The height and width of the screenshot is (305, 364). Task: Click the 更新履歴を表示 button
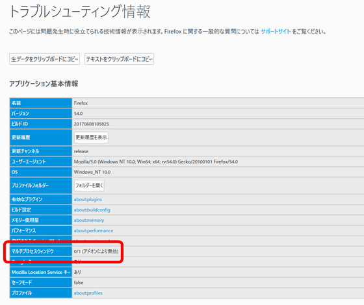click(x=91, y=138)
